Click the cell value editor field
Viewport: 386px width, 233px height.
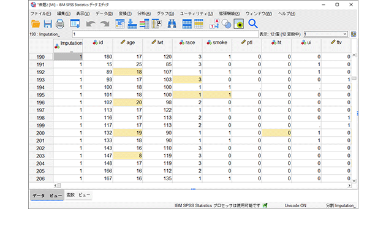pos(165,34)
